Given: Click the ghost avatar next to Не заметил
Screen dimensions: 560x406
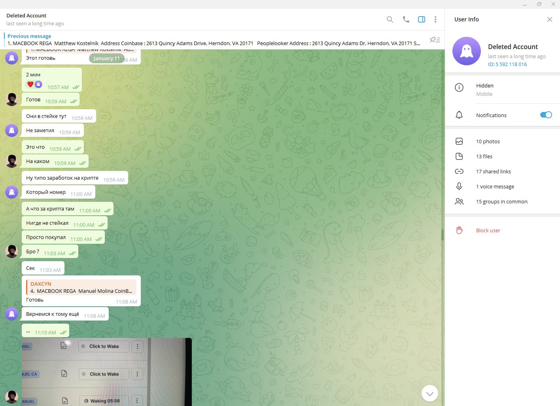Looking at the screenshot, I should (x=12, y=130).
